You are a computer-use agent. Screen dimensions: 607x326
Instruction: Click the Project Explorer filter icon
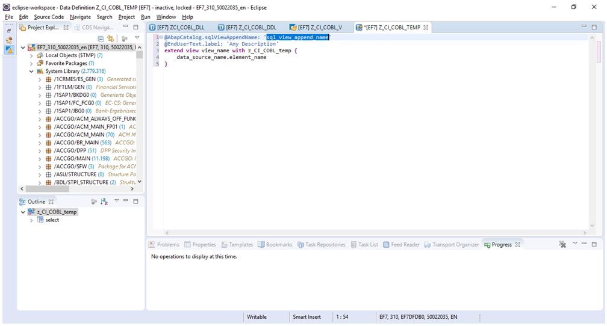(x=125, y=38)
